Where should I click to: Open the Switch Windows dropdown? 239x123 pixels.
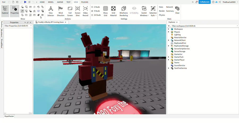[x=144, y=11]
